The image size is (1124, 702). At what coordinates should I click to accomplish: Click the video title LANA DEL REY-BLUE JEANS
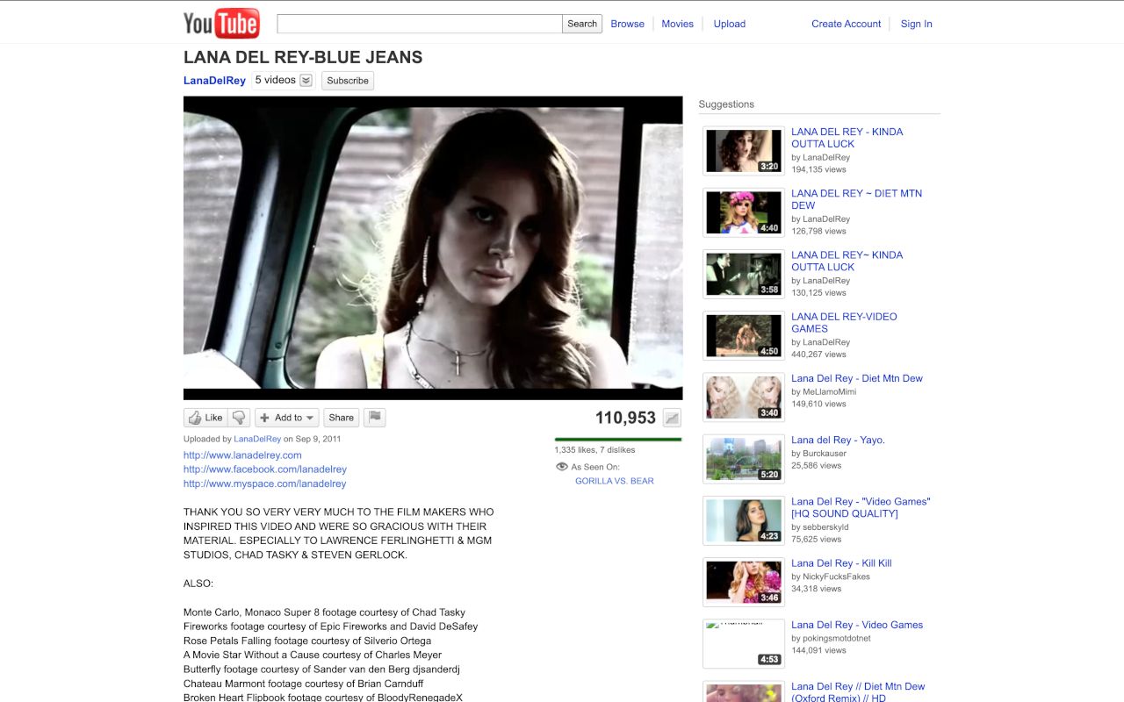click(303, 57)
